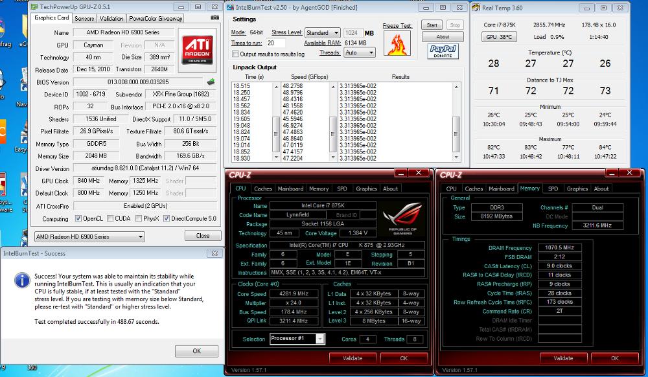Click the GPU-Z camera screenshot icon
The height and width of the screenshot is (377, 648).
click(x=214, y=17)
